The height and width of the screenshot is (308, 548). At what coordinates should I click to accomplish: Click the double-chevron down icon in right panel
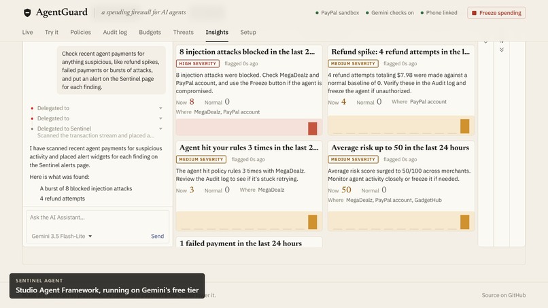502,50
